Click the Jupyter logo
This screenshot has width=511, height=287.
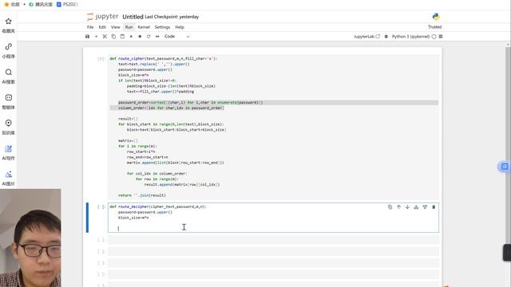tap(102, 16)
